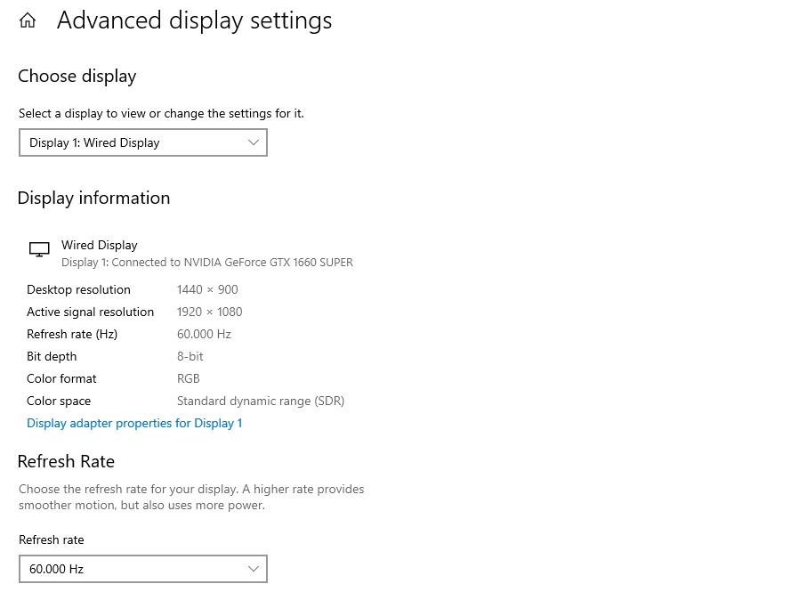799x592 pixels.
Task: Click the Wired Display name text
Action: point(100,246)
